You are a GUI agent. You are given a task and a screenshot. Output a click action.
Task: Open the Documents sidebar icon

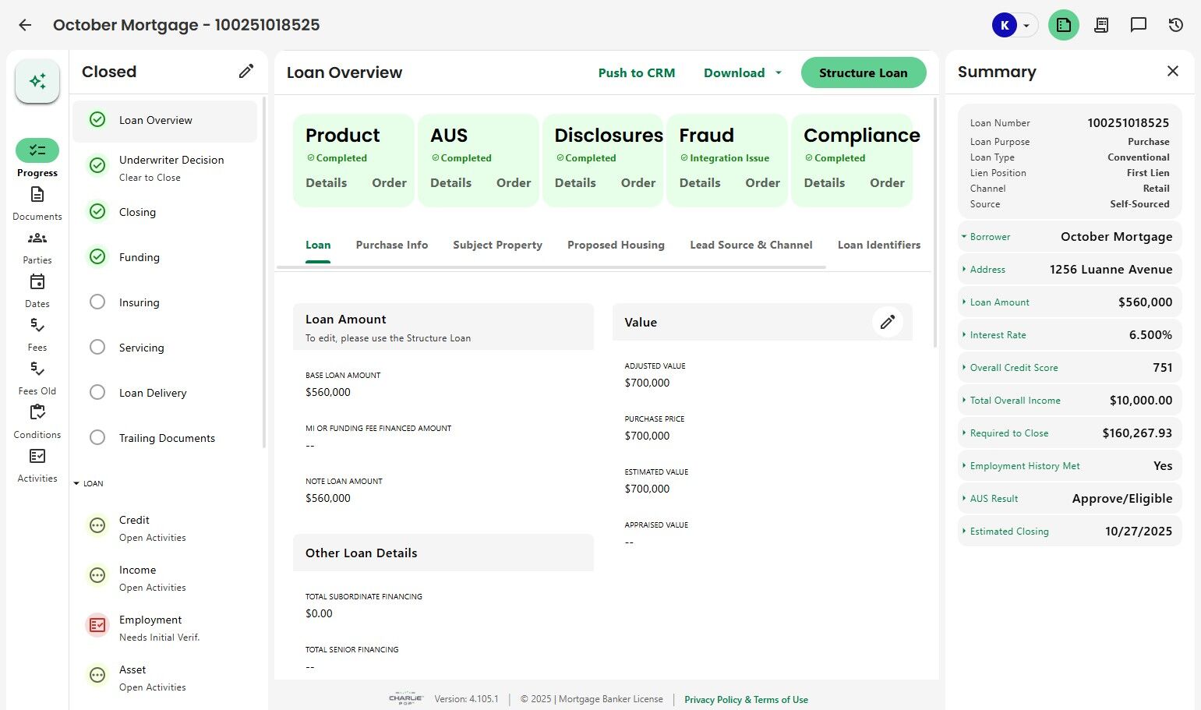[37, 195]
